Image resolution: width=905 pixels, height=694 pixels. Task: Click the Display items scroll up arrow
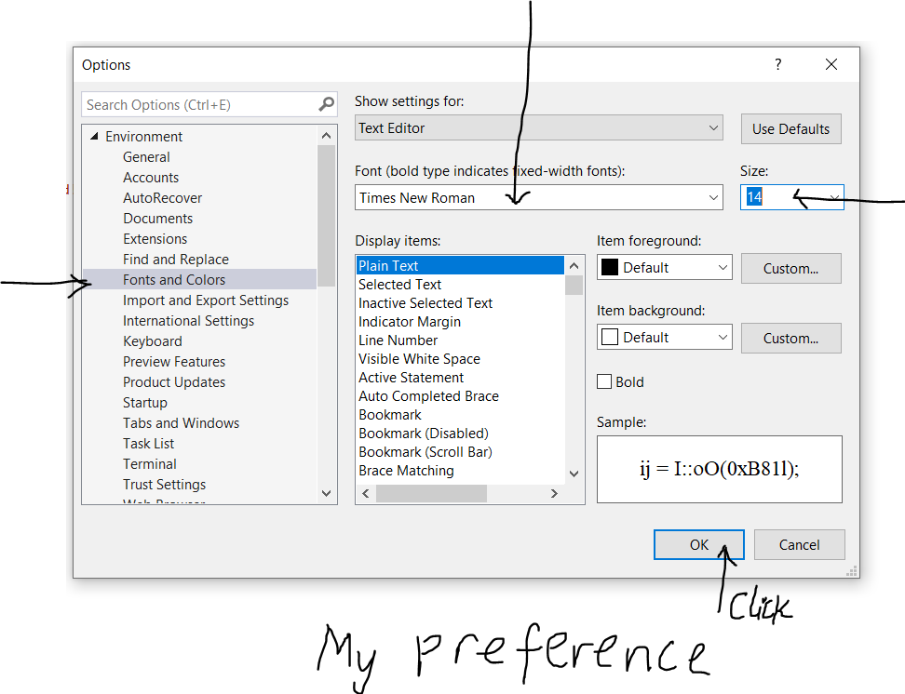click(x=574, y=266)
